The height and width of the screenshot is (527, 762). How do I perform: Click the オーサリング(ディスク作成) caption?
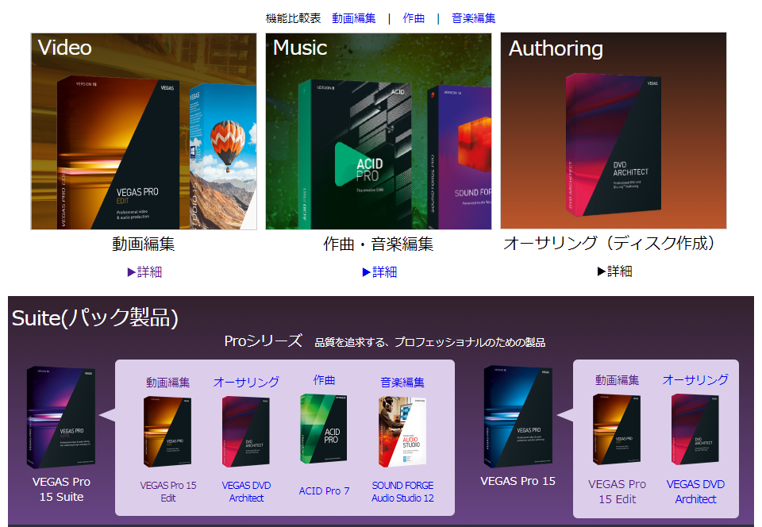click(610, 243)
